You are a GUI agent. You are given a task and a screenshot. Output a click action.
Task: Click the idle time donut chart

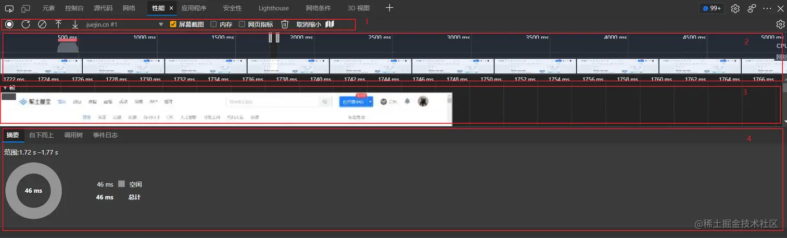(x=33, y=190)
